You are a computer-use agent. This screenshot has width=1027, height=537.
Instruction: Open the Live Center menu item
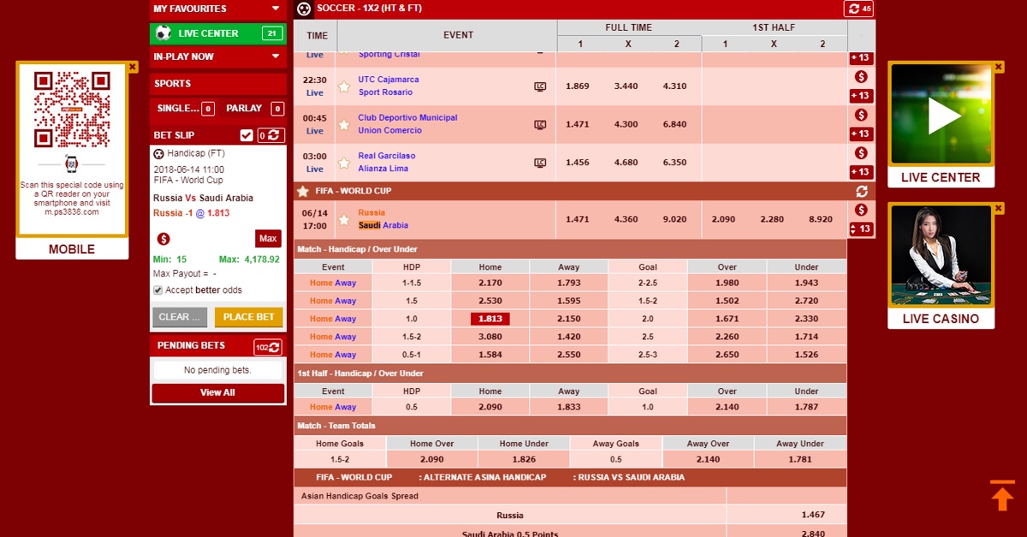pyautogui.click(x=218, y=33)
